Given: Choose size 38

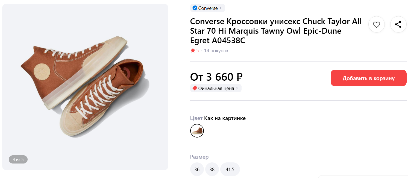Looking at the screenshot, I should (x=212, y=170).
